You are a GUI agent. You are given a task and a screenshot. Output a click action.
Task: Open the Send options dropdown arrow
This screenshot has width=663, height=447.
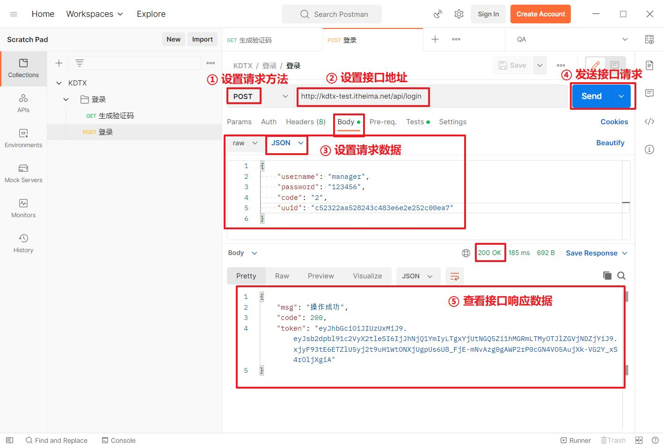click(x=621, y=96)
